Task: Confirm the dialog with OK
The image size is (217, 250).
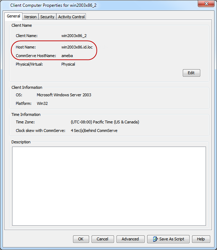Action: point(81,239)
